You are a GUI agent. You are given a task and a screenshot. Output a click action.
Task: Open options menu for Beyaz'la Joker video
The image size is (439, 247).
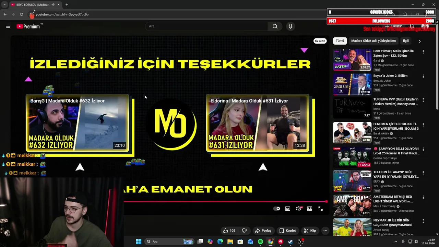tap(423, 76)
